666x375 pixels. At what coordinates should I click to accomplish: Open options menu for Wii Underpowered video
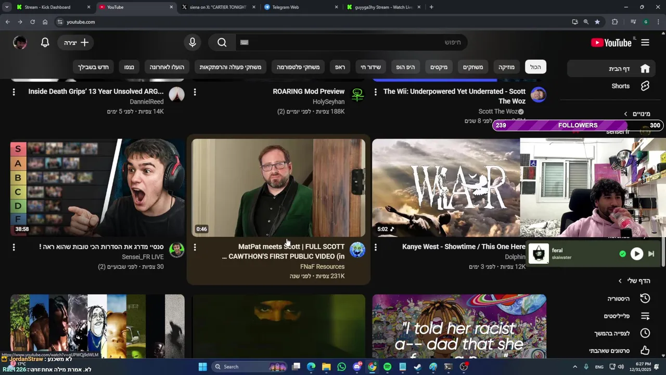point(376,92)
